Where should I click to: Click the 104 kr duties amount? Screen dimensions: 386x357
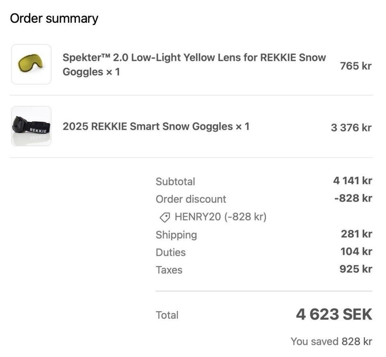(x=356, y=251)
